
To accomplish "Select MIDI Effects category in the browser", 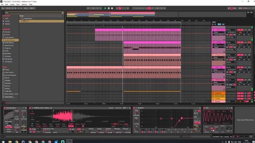I will click(9, 43).
